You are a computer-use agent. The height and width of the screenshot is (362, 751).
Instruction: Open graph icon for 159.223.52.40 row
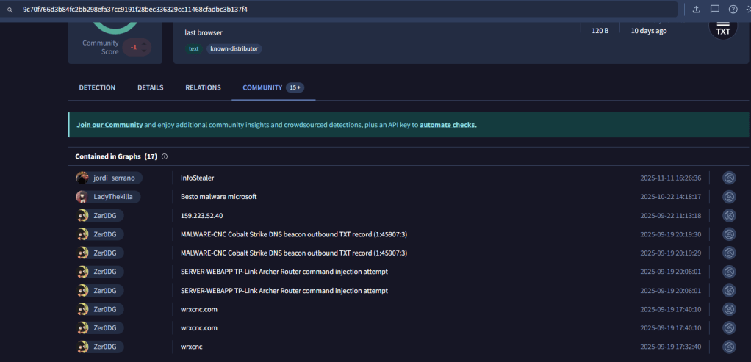[729, 216]
